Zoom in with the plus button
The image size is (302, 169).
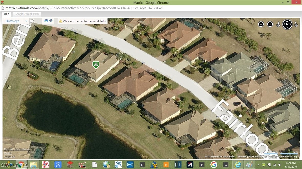270,24
